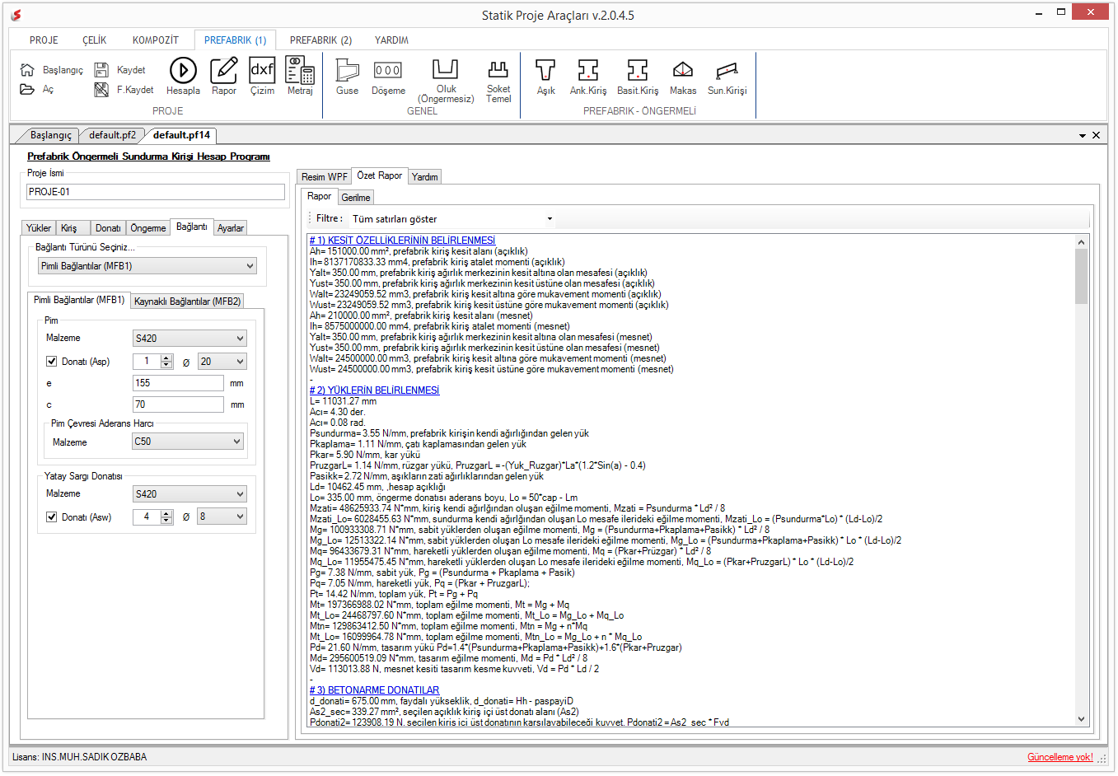Open YARDIM ribbon tab

pos(391,40)
